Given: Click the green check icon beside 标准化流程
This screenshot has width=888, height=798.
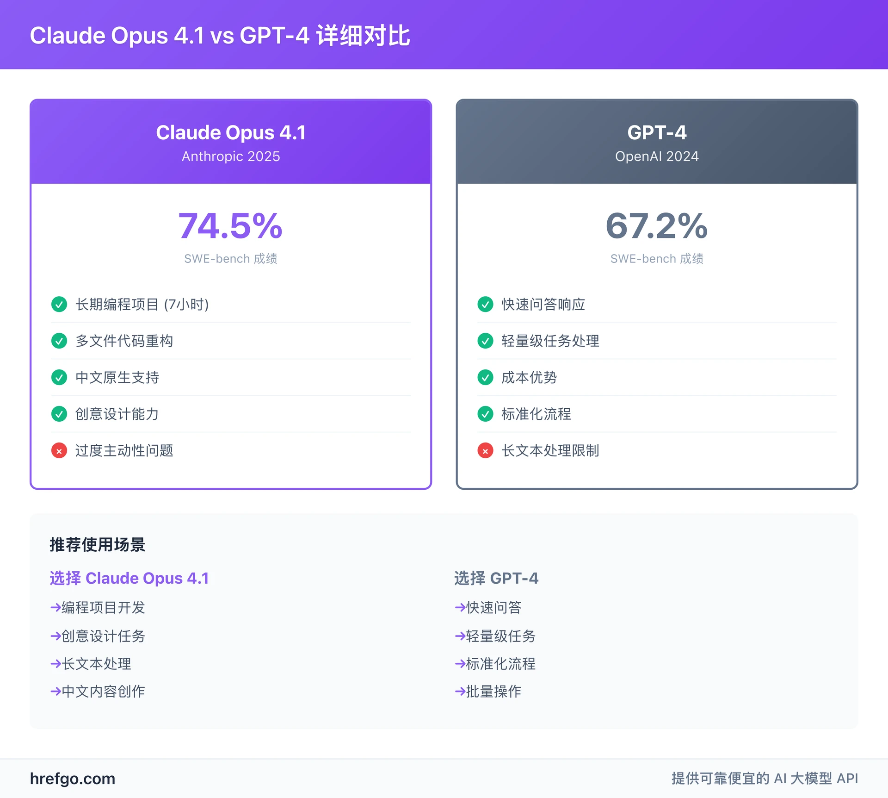Looking at the screenshot, I should pos(485,414).
